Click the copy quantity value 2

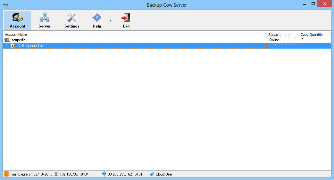[302, 40]
